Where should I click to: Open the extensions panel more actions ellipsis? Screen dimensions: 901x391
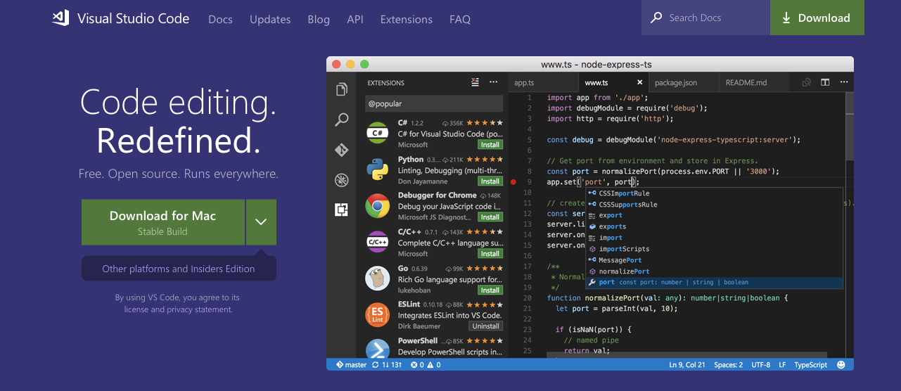(x=494, y=82)
